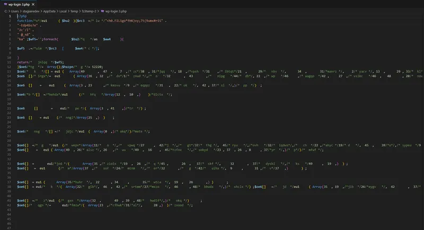Click the value 52220 on line 12
Image resolution: width=424 pixels, height=230 pixels.
coord(96,67)
